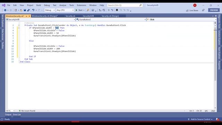222x125 pixels.
Task: Comment out the selected lines icon
Action: click(109, 10)
